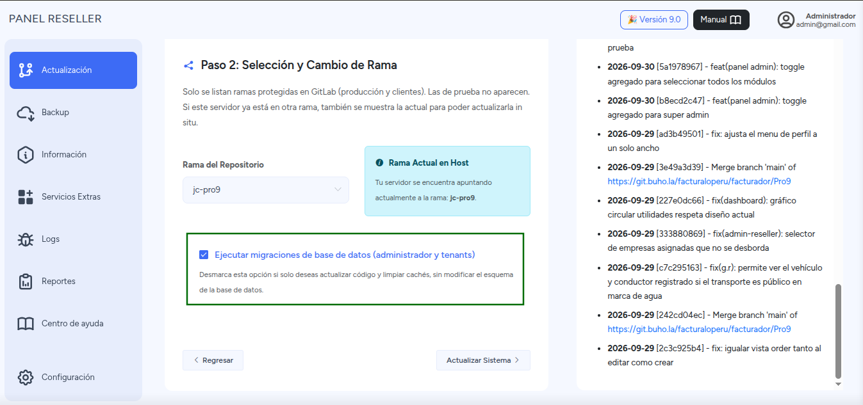
Task: Uncheck Ejecutar migraciones de base de datos
Action: [204, 255]
